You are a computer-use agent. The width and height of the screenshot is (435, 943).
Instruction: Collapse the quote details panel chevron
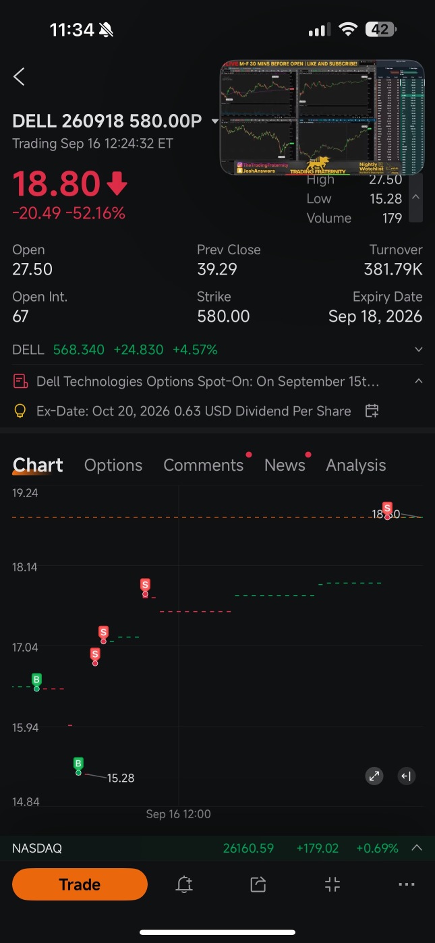[416, 198]
